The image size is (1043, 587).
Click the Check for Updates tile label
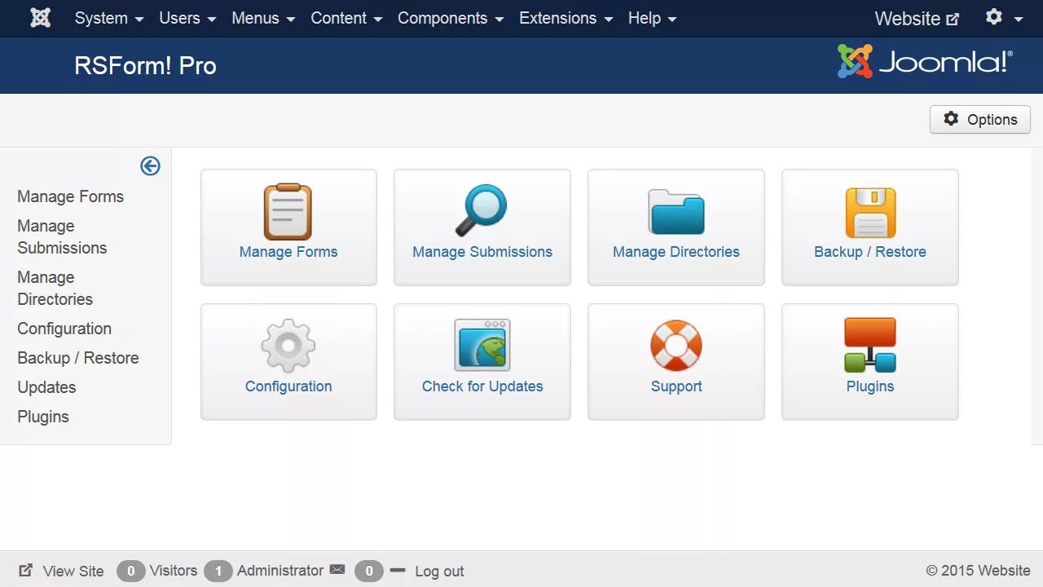click(x=482, y=386)
